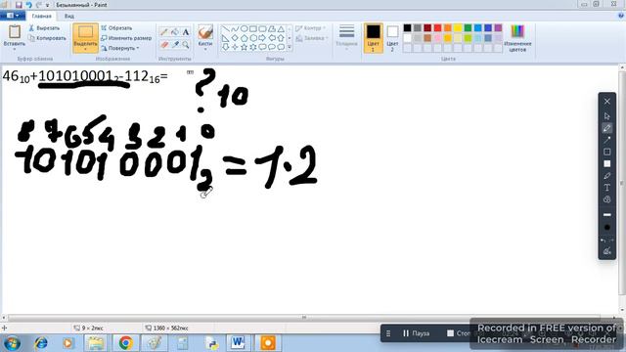Pick the T text tool in recorder panel

click(x=606, y=187)
